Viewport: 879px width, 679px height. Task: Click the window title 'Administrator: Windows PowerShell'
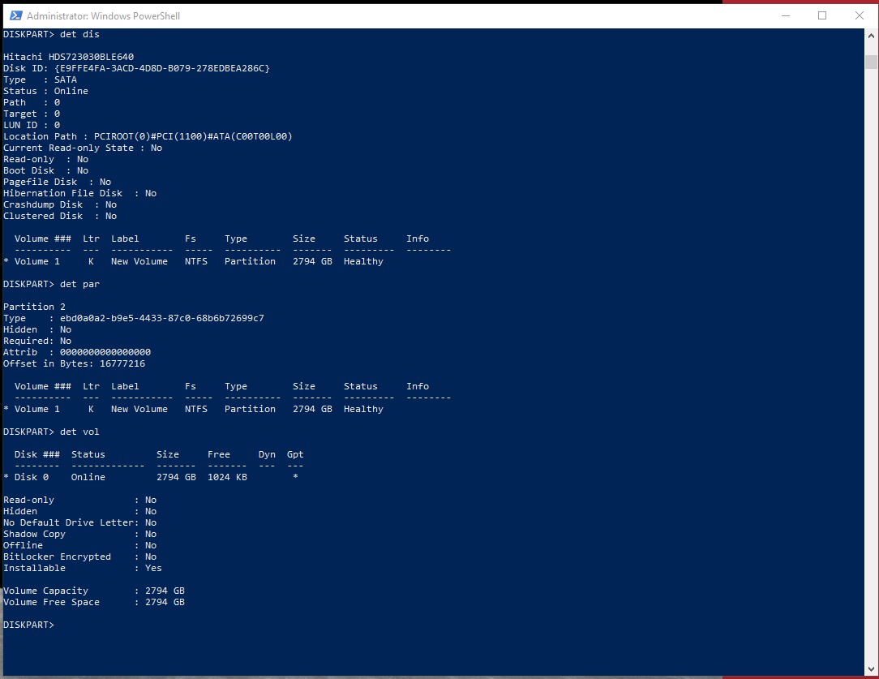click(x=103, y=16)
